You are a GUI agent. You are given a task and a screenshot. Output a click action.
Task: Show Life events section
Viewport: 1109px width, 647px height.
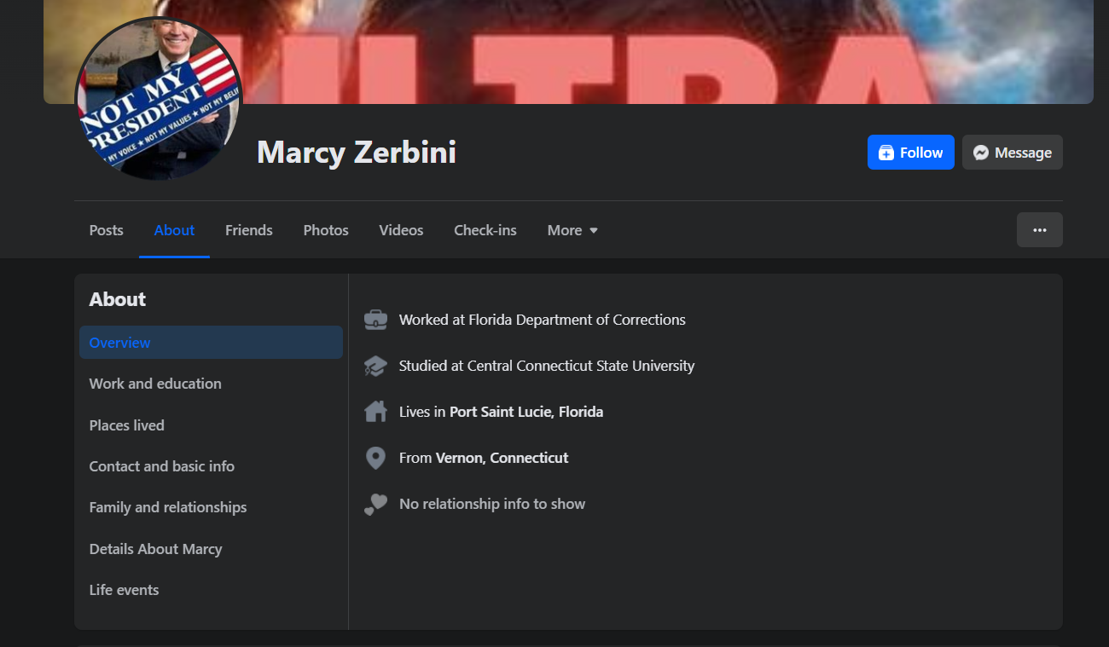tap(211, 590)
